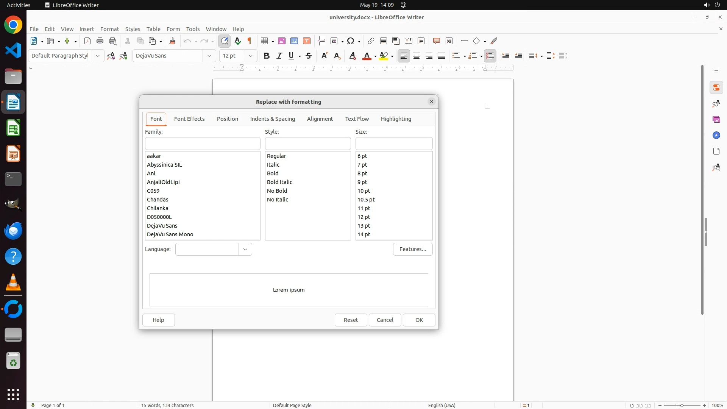The width and height of the screenshot is (727, 409).
Task: Toggle formatting marks pilcrow icon
Action: (x=250, y=41)
